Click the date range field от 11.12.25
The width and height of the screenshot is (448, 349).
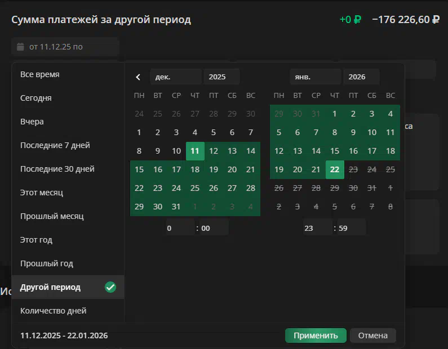click(65, 47)
